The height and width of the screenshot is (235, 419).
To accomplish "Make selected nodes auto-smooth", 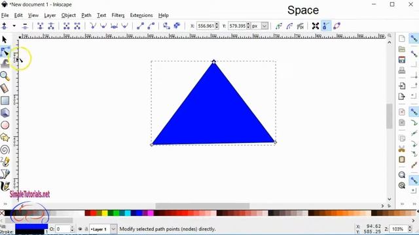I will (124, 26).
